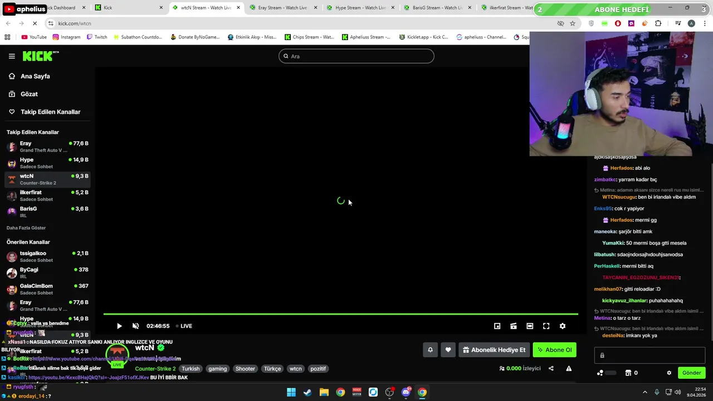Screen dimensions: 713x401
Task: Open the Twitch bookmark
Action: 97,37
